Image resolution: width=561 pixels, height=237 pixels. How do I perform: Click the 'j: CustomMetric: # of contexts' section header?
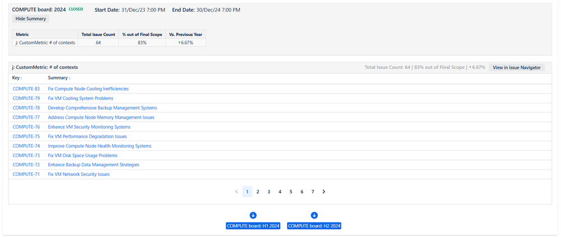point(45,67)
